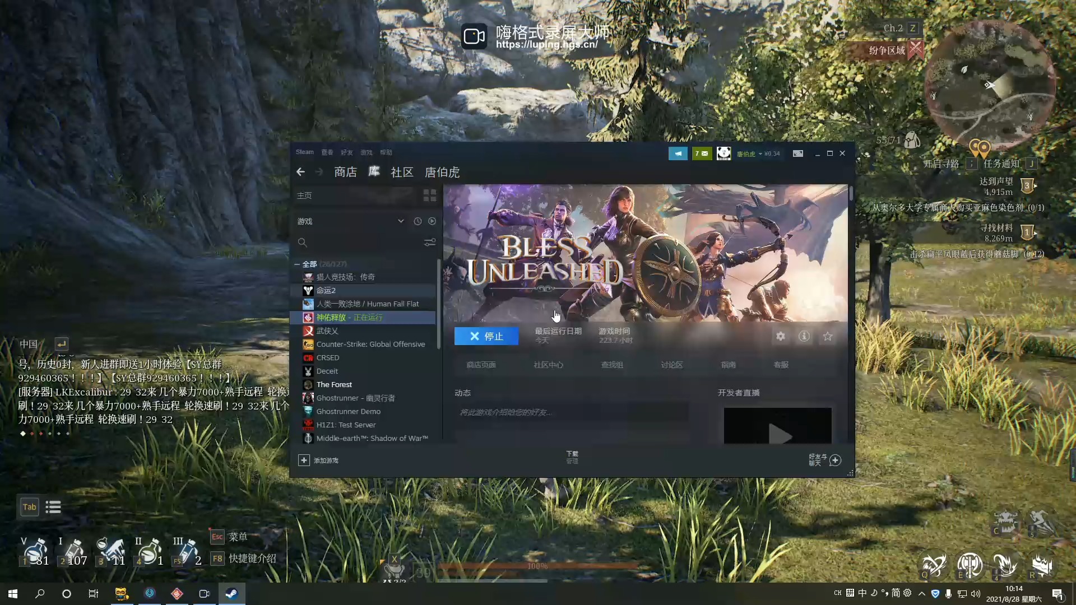Open the 社区中心 community hub link
The height and width of the screenshot is (605, 1076).
(x=548, y=365)
